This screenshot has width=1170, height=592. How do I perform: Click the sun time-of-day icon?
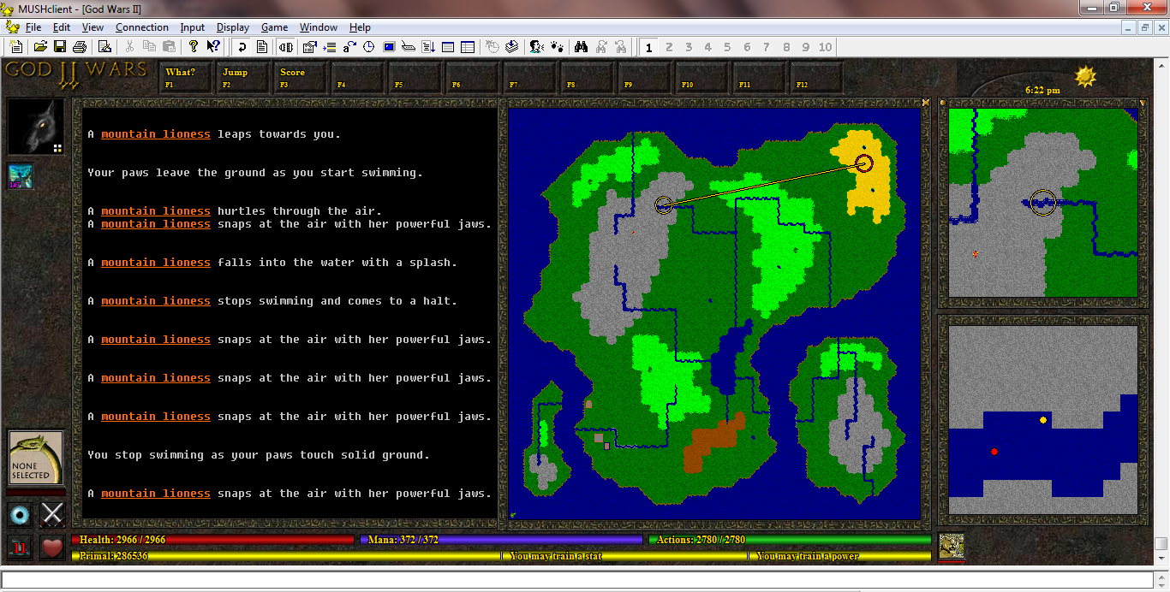[x=1086, y=77]
